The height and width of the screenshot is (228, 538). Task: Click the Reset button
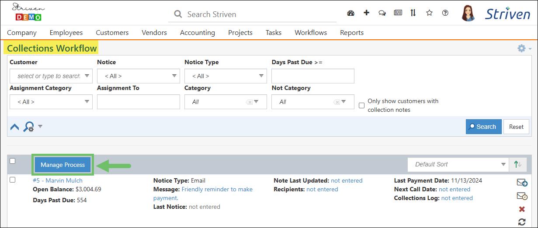(516, 127)
